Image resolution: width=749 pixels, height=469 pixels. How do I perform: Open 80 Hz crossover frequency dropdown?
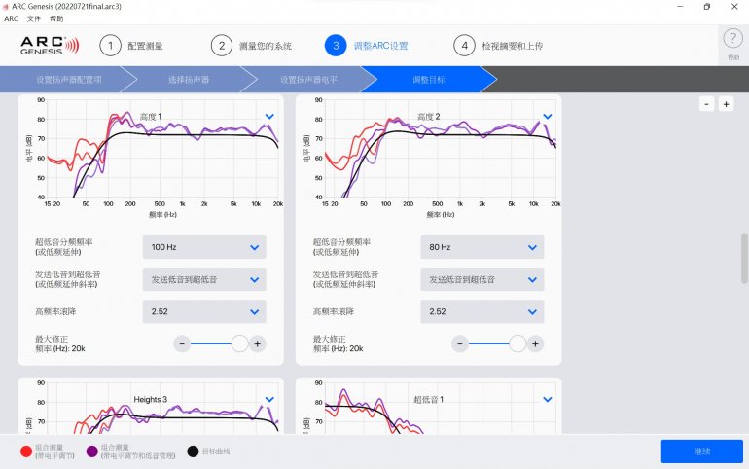481,247
